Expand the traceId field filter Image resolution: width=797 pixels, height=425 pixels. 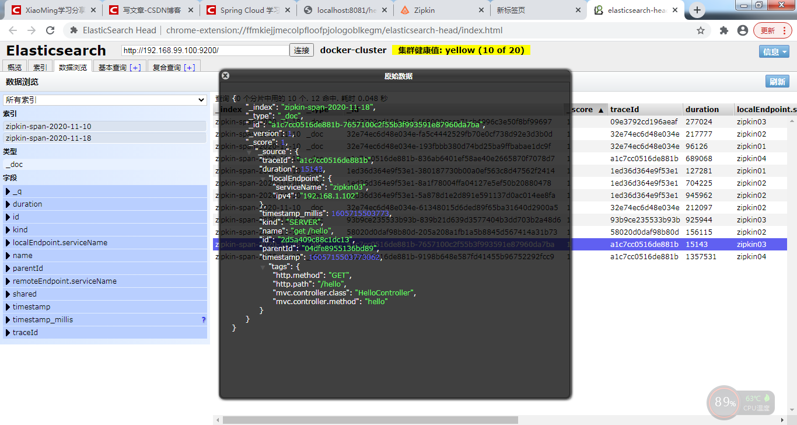pos(105,333)
